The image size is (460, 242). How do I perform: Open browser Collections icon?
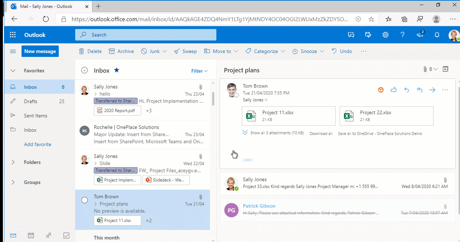(x=404, y=19)
